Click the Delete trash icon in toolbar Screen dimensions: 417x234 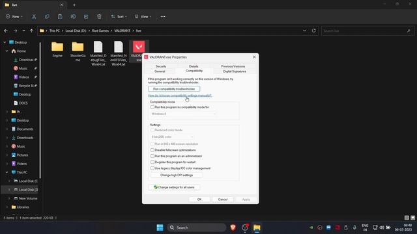pos(99,16)
